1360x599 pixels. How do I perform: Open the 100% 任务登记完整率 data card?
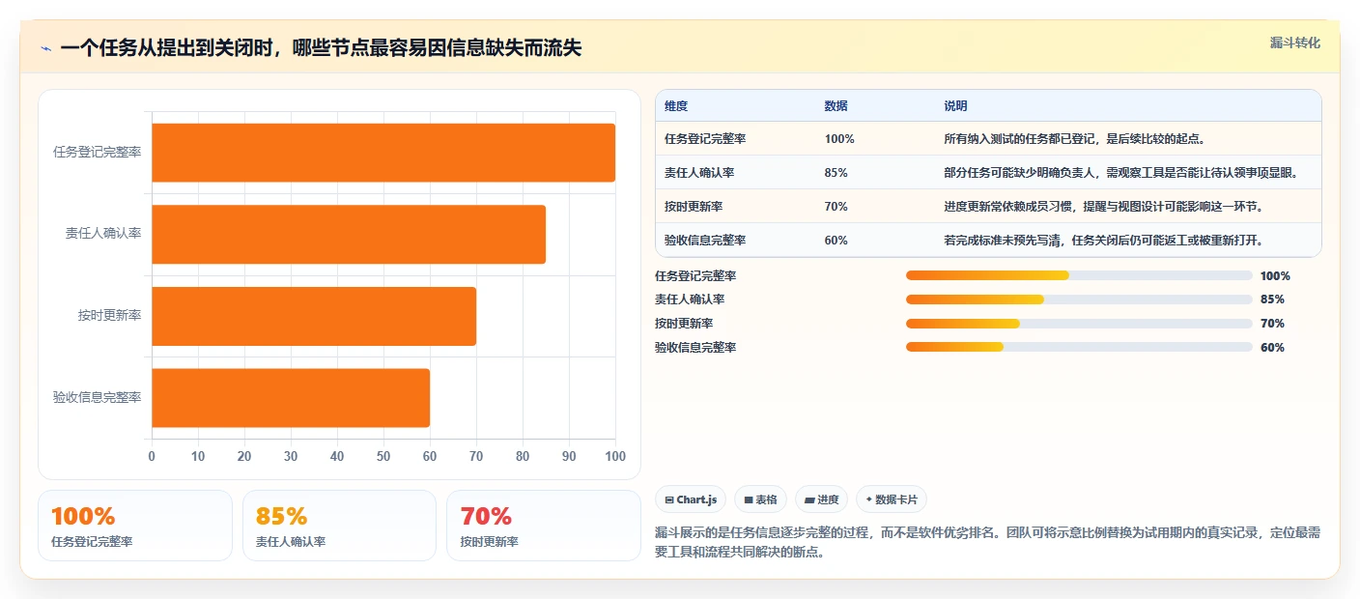point(135,526)
